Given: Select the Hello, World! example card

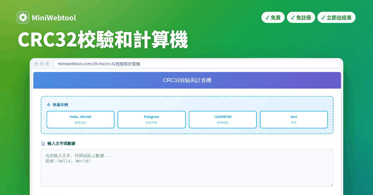Looking at the screenshot, I should pyautogui.click(x=81, y=119).
